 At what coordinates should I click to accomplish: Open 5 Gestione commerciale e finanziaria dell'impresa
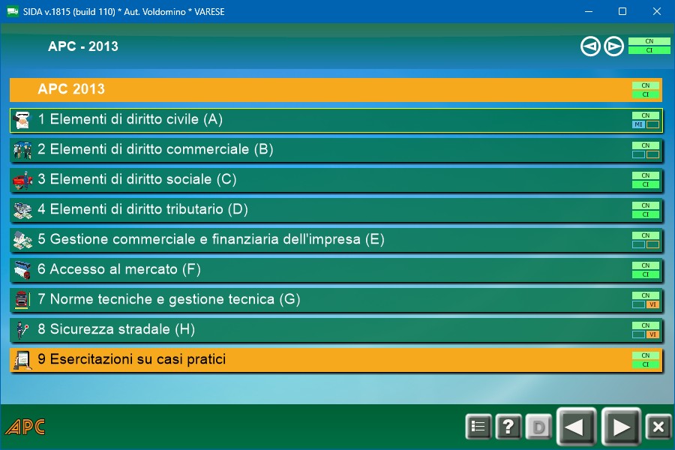click(211, 239)
